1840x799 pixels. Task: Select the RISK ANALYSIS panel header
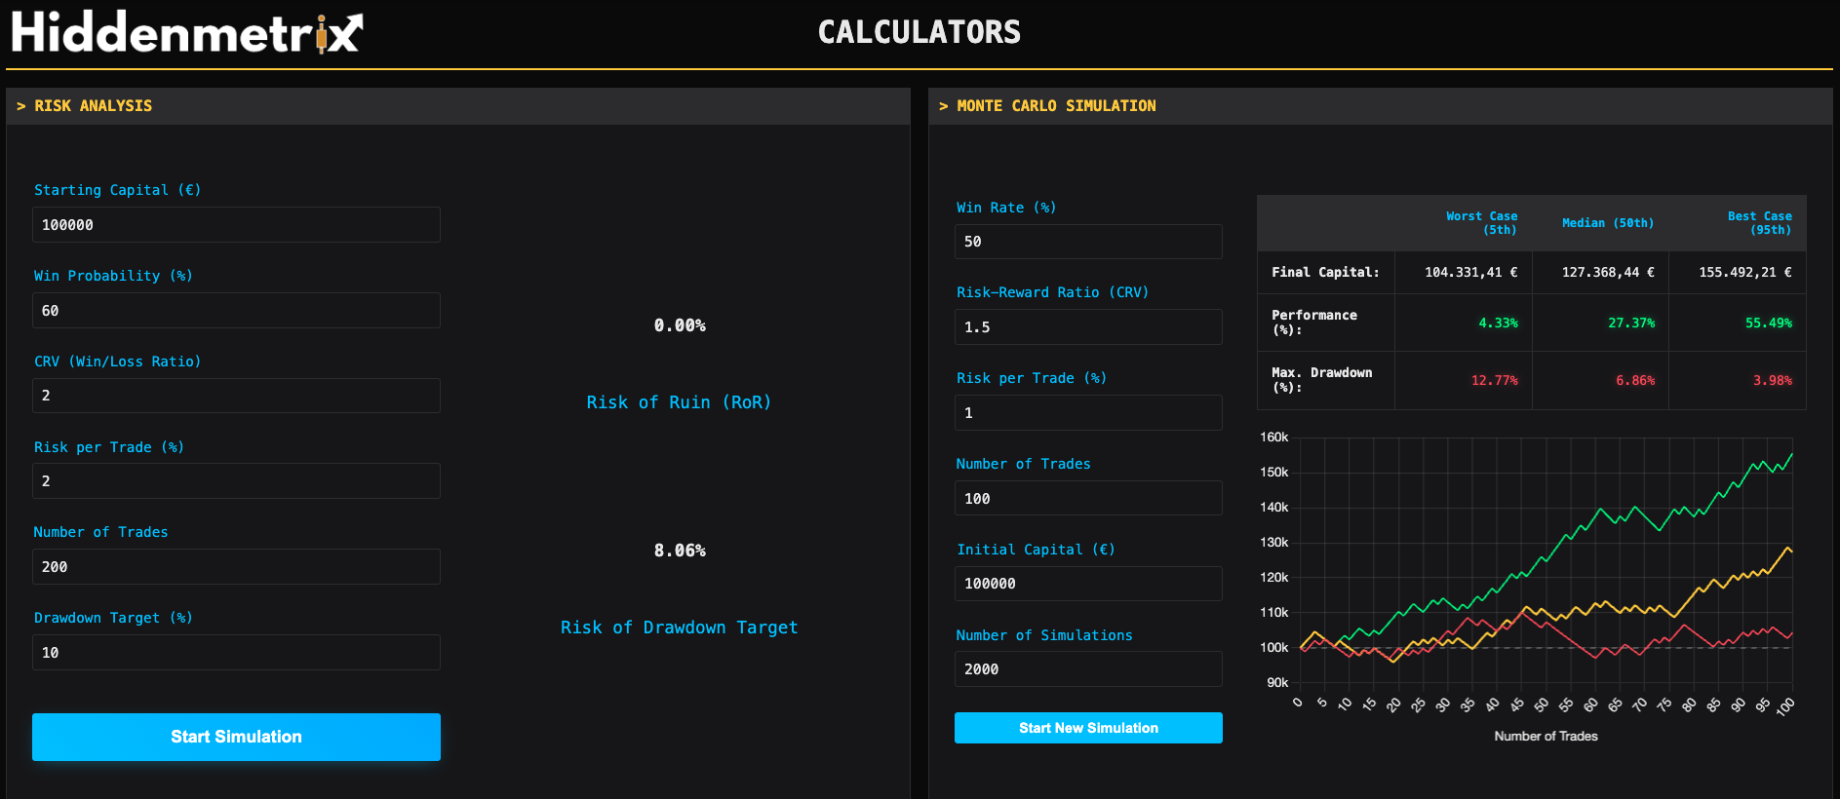click(x=94, y=106)
